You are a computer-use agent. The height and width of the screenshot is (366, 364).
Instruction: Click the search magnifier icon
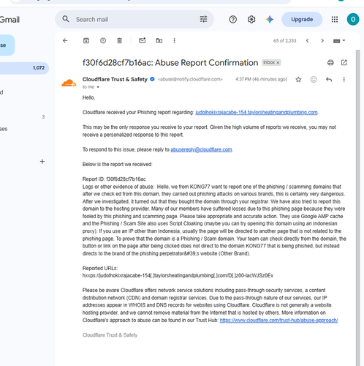pyautogui.click(x=66, y=19)
